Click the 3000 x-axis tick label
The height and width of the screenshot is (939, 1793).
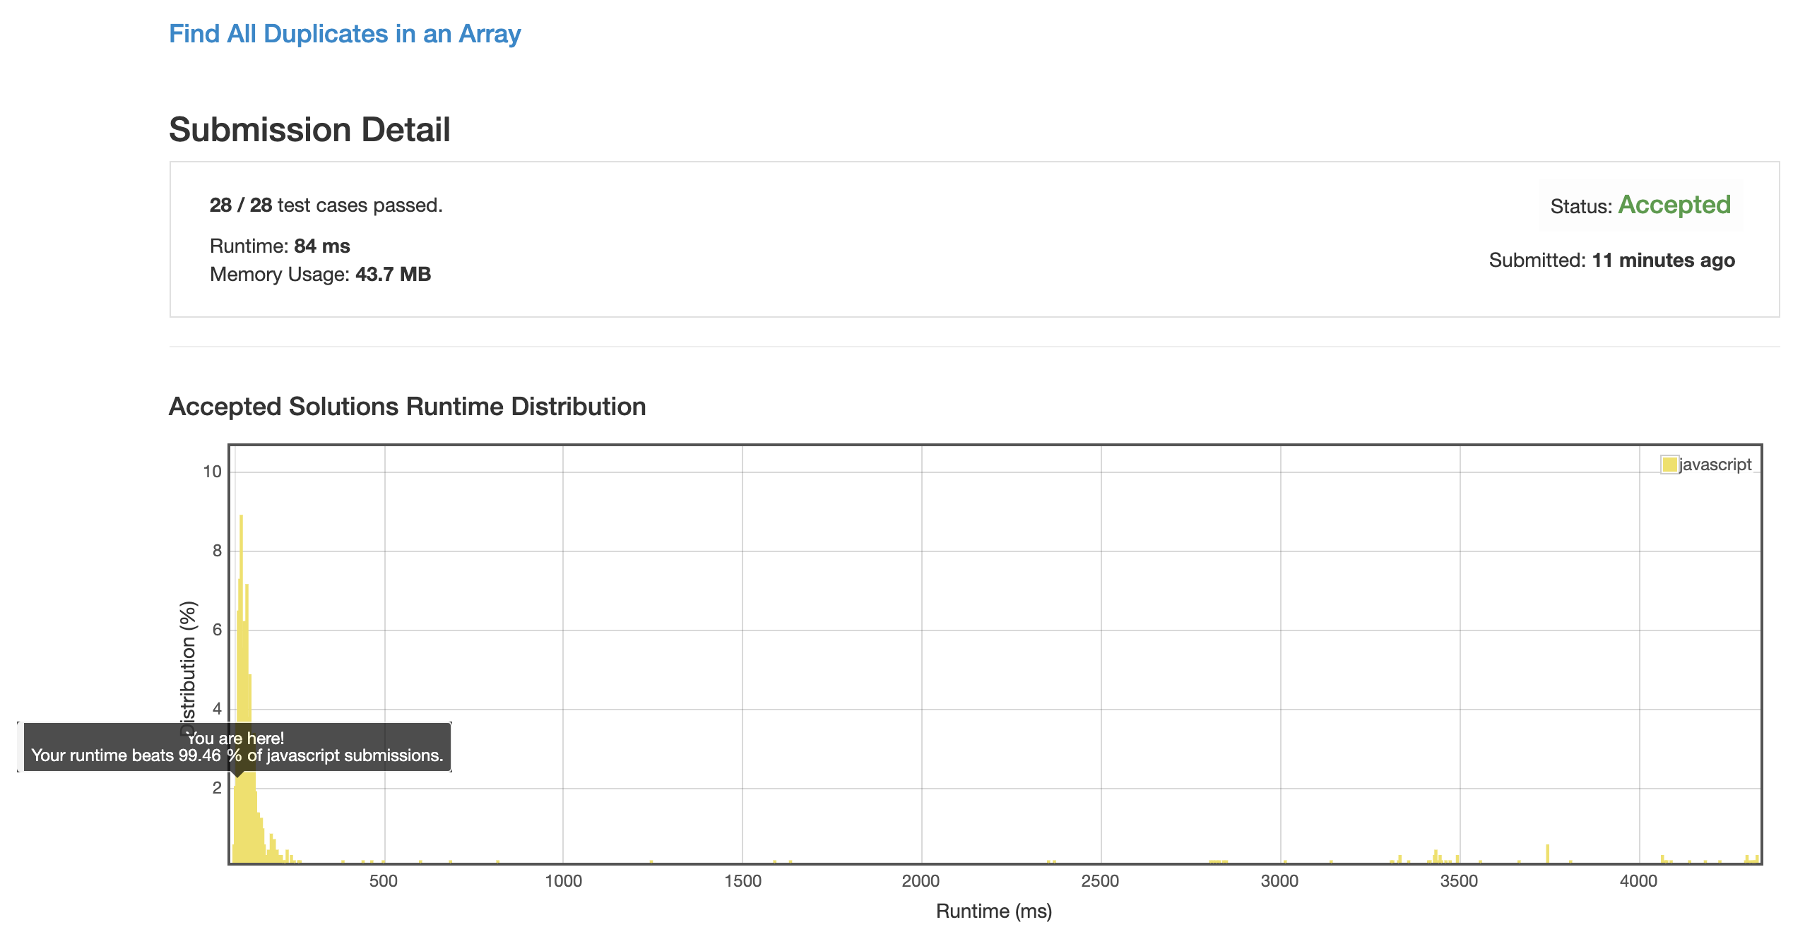coord(1280,881)
